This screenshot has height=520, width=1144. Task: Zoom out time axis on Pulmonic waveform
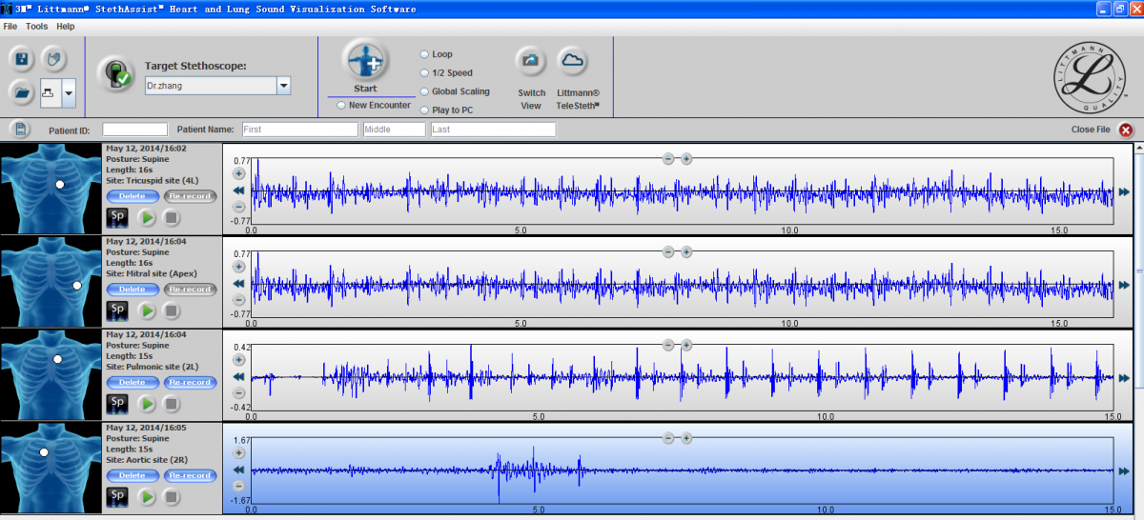click(668, 345)
